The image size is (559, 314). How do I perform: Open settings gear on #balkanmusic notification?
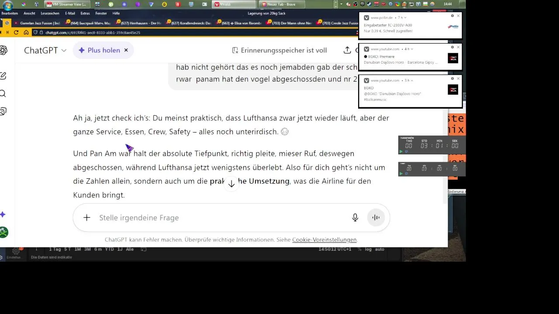coord(452,78)
